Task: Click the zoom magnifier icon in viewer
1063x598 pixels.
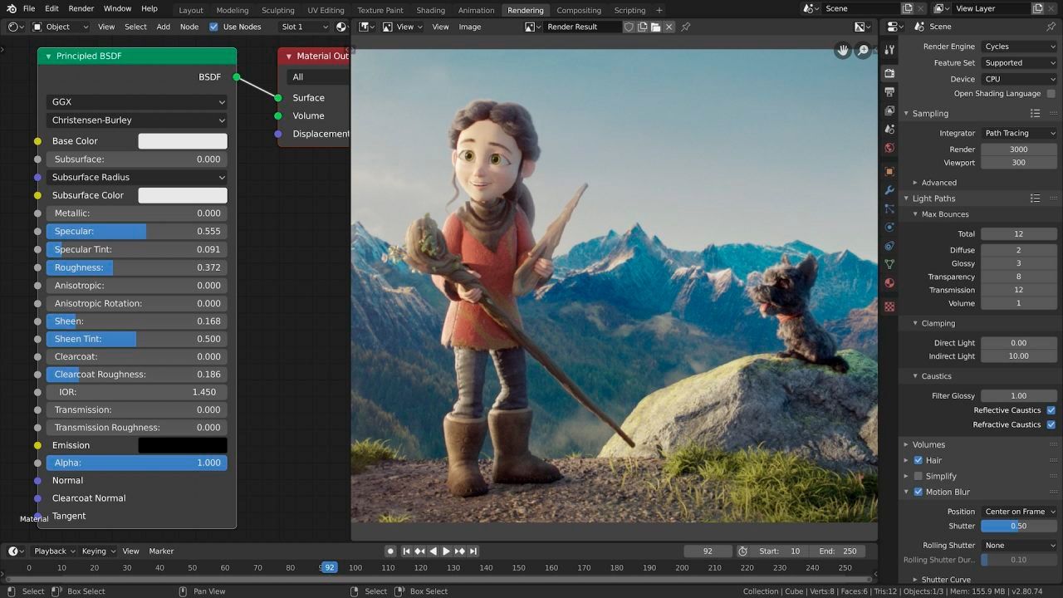Action: 864,51
